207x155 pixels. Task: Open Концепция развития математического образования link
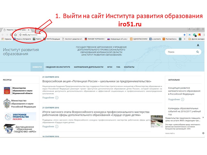click(x=184, y=91)
